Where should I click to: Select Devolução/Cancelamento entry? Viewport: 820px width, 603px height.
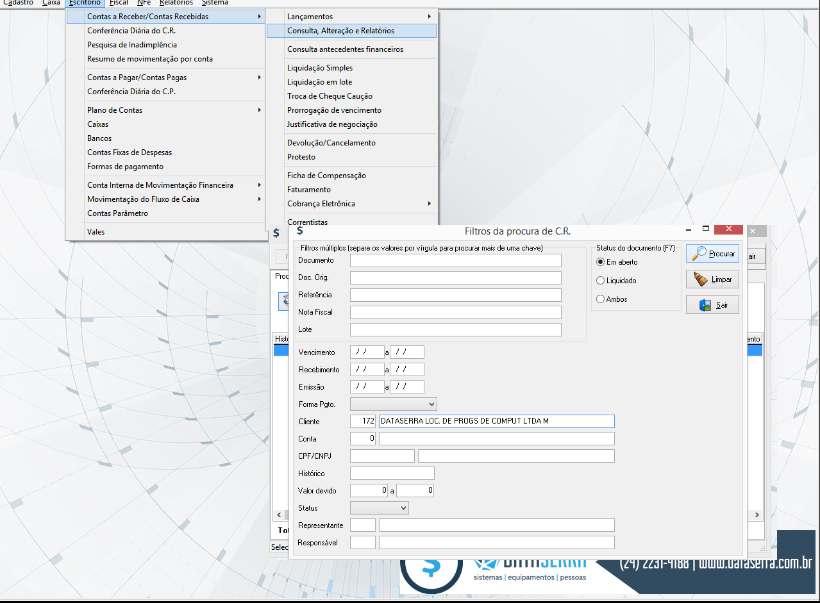pyautogui.click(x=352, y=143)
